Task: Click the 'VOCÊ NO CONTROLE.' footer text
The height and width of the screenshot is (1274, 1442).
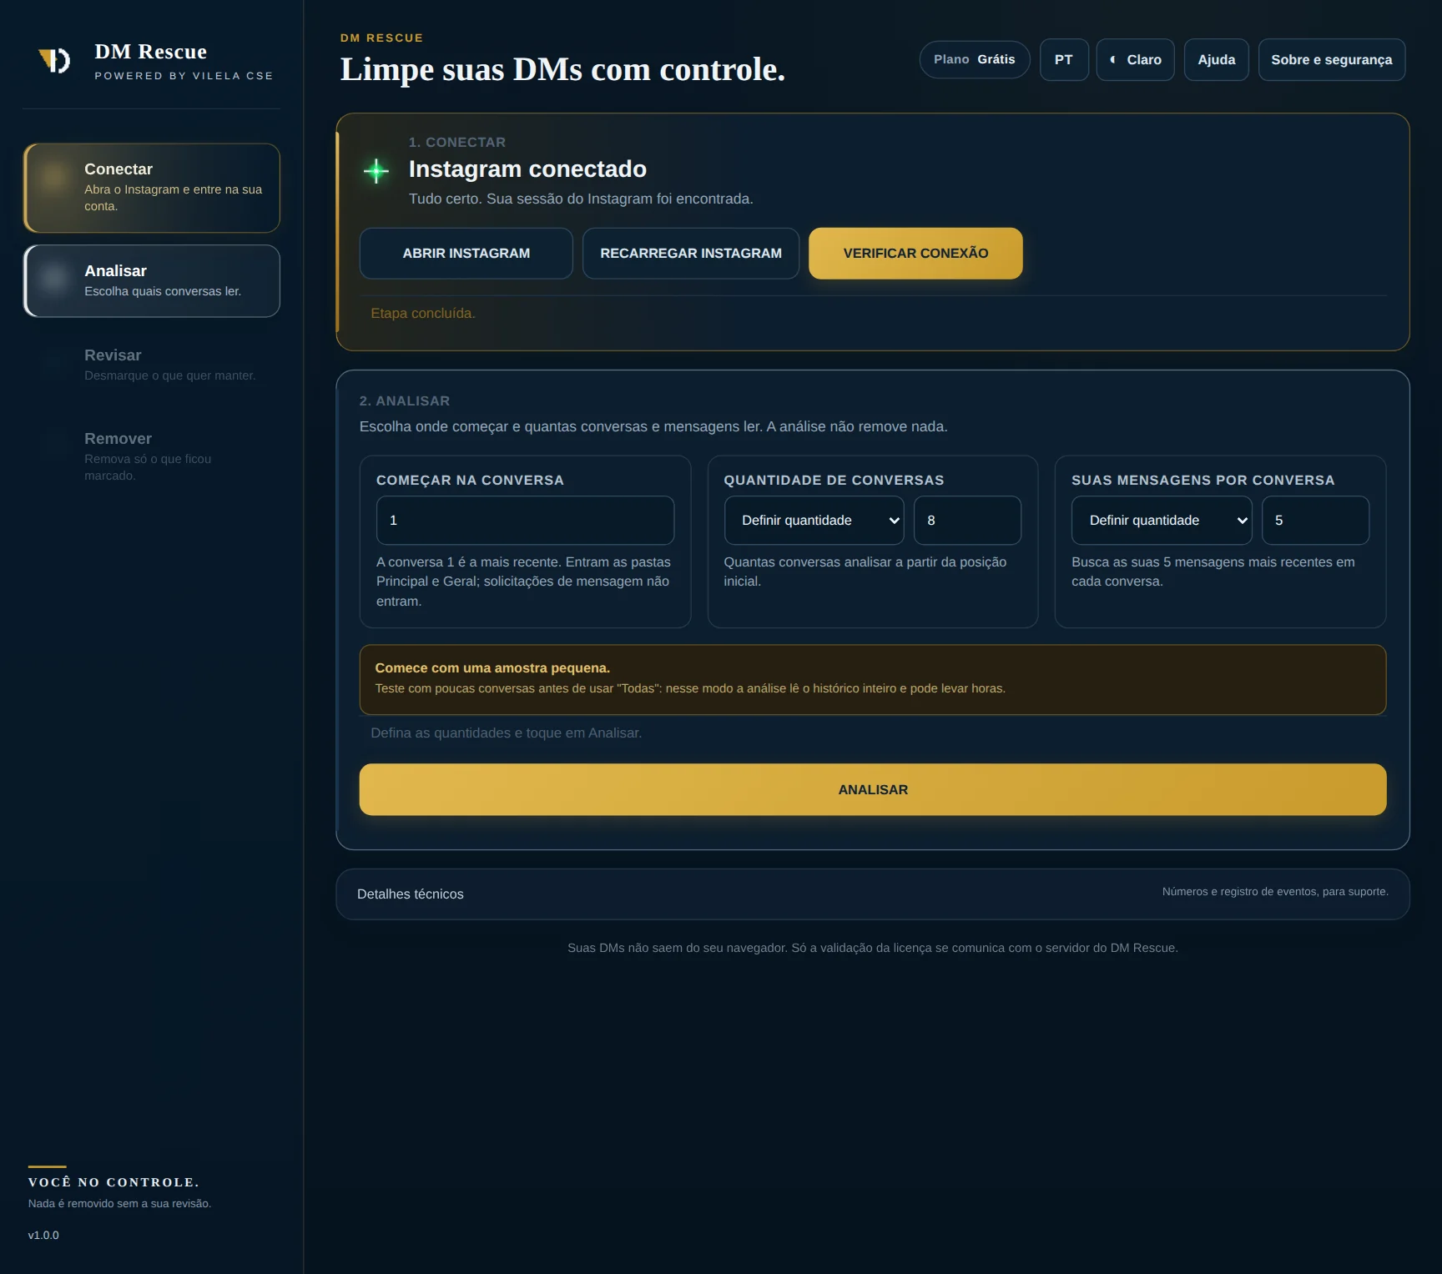Action: 113,1182
